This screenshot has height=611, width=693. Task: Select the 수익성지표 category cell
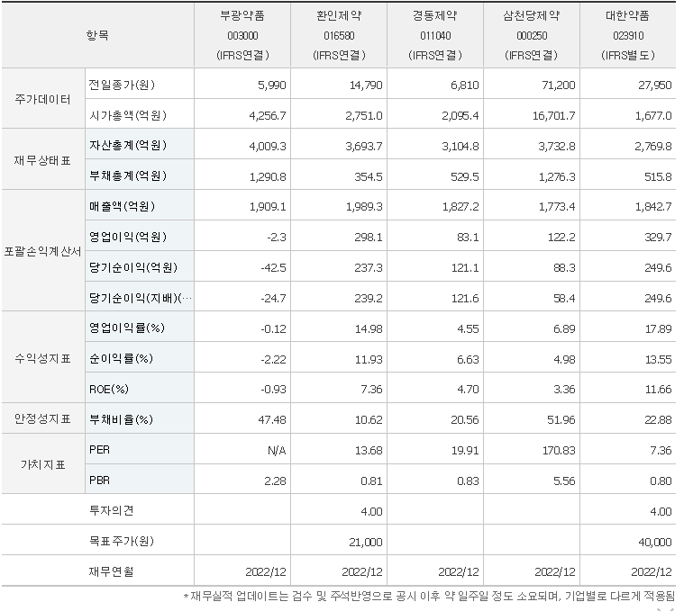[x=43, y=358]
